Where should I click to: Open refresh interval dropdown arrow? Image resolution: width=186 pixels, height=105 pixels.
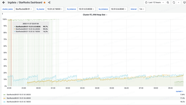coord(178,2)
